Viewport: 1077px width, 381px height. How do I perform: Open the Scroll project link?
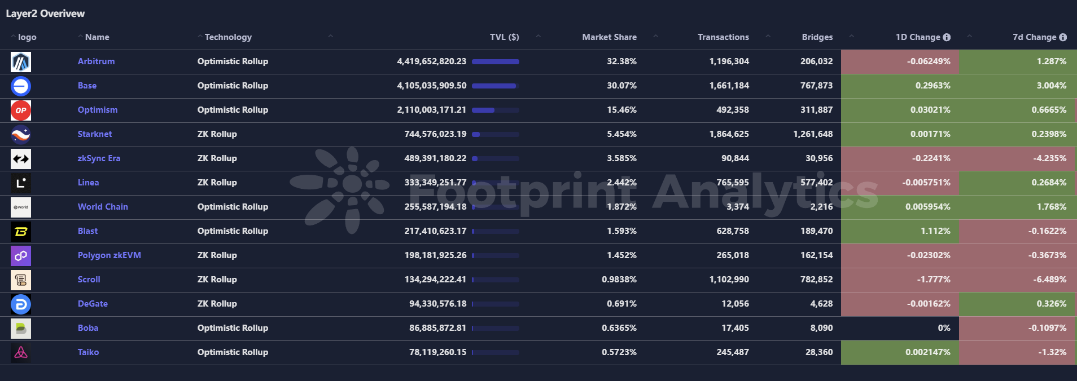tap(89, 280)
